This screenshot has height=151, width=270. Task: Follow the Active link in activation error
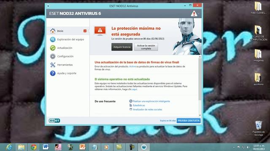pos(132,66)
